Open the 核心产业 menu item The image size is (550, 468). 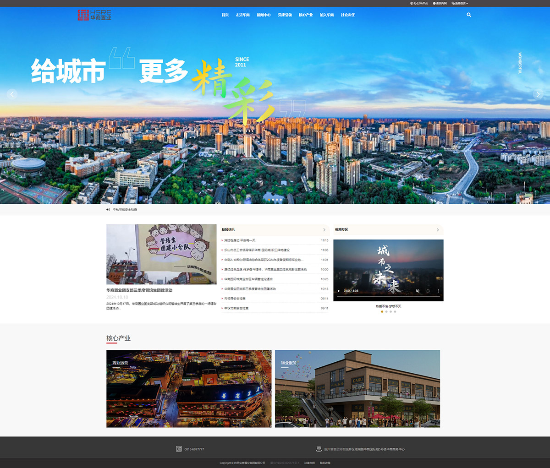pos(306,15)
